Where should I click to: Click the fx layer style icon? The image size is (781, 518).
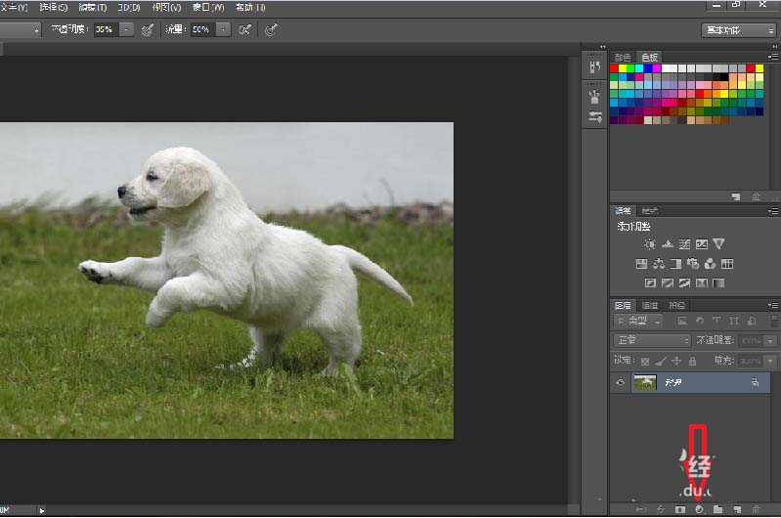click(662, 509)
